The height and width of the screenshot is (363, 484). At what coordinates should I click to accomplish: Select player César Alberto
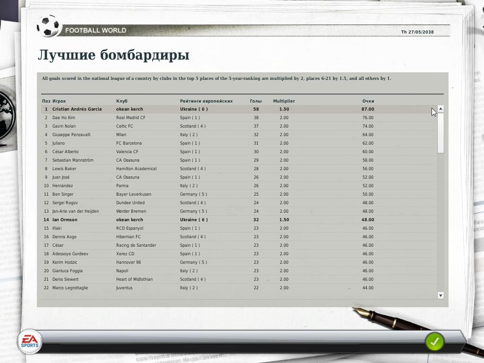tap(65, 152)
